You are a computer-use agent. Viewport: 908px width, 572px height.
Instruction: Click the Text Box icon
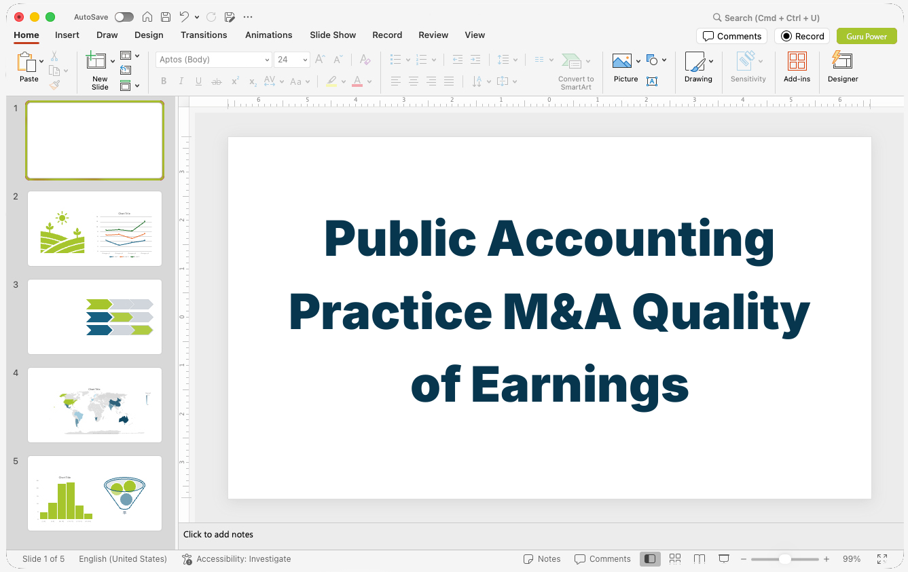pyautogui.click(x=652, y=81)
